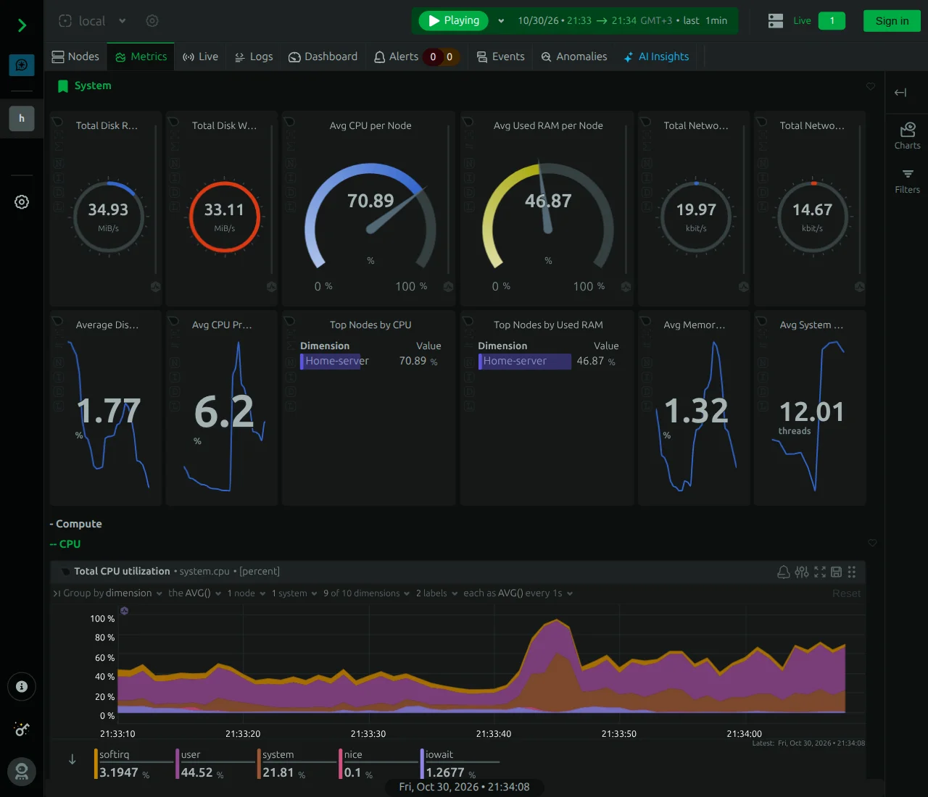Click the Home-server row in Top Nodes by CPU

coord(369,361)
